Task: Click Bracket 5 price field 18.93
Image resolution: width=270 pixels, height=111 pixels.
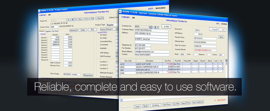Action: pos(68,47)
